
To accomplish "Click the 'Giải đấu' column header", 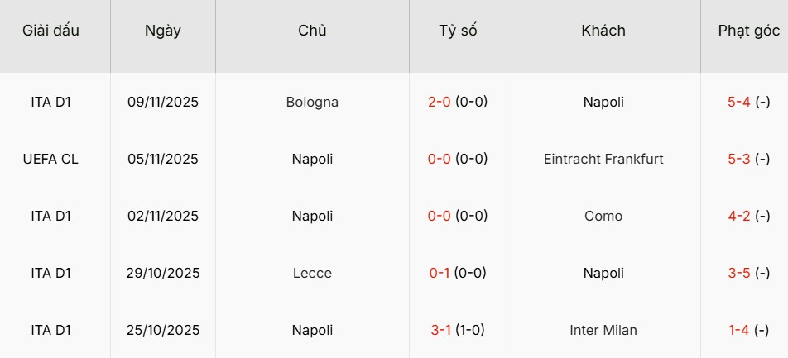I will click(51, 31).
